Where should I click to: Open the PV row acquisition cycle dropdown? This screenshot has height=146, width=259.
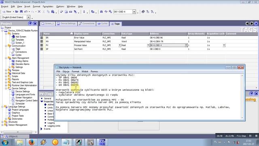click(x=224, y=45)
